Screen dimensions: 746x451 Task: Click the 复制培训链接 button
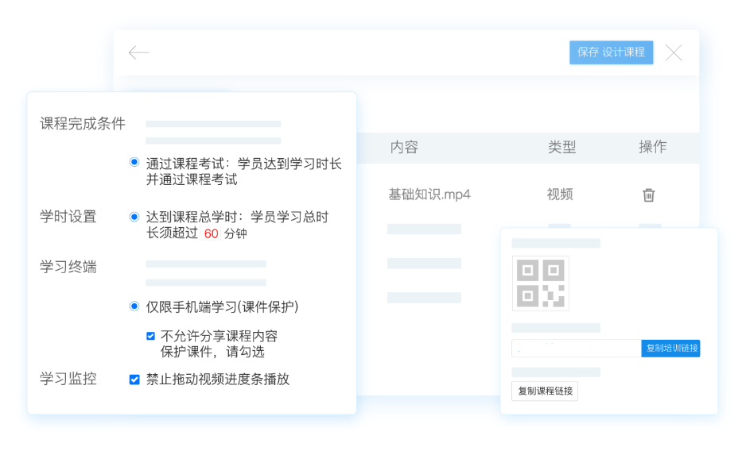pyautogui.click(x=670, y=349)
